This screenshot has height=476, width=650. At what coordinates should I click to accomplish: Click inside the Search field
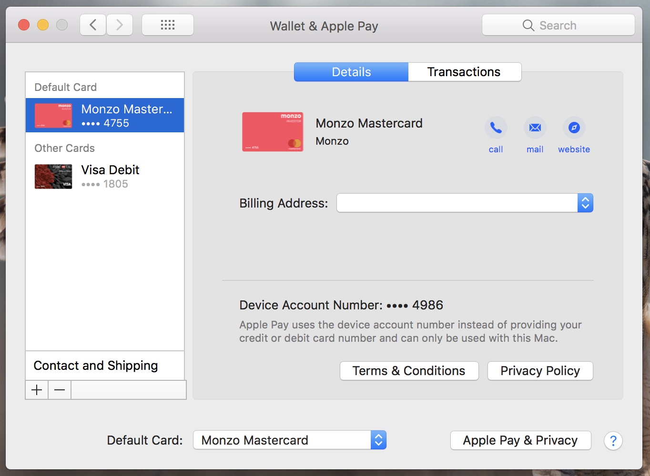[559, 25]
